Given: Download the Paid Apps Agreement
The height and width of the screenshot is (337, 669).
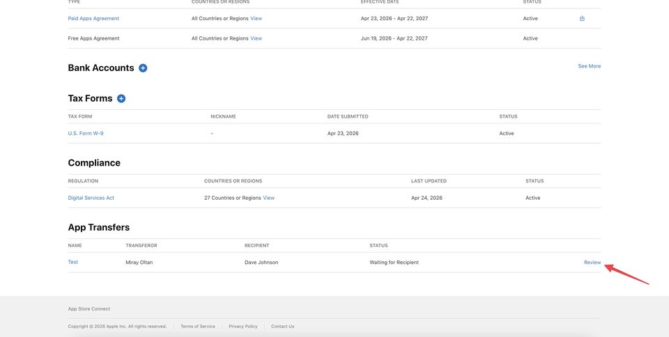Looking at the screenshot, I should click(x=582, y=18).
